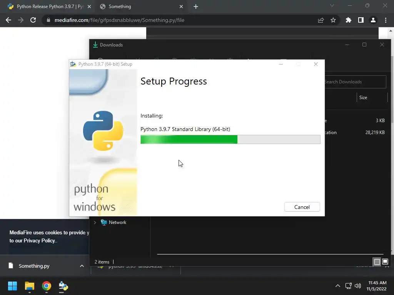Open Something.py download options chevron
Image resolution: width=394 pixels, height=295 pixels.
coord(82,266)
